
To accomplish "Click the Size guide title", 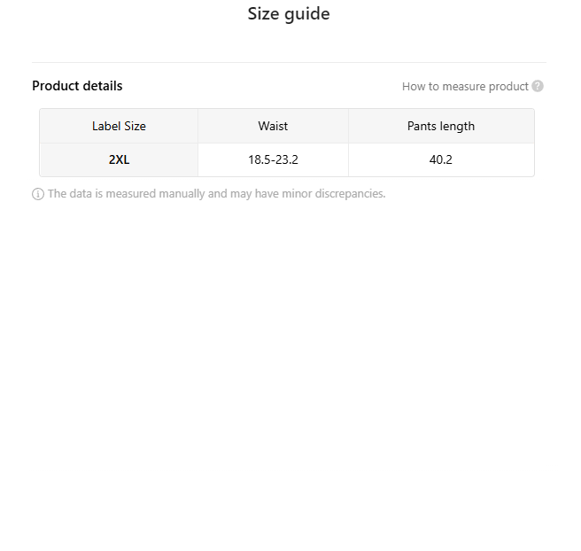I will pyautogui.click(x=289, y=14).
